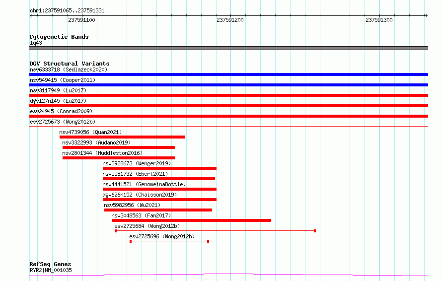Click the left endpoint marker of esv2725684
The height and width of the screenshot is (281, 442).
point(116,231)
